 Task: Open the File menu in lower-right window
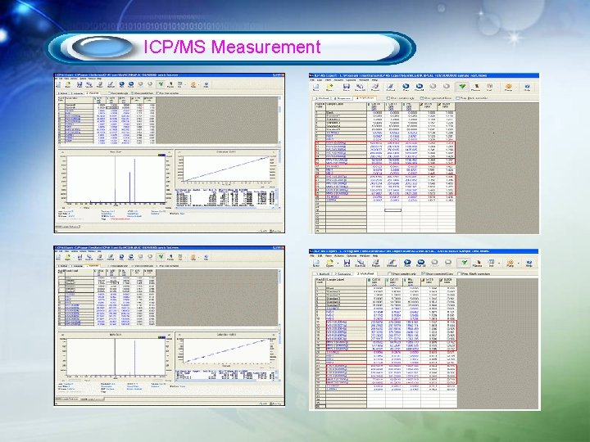click(x=311, y=256)
